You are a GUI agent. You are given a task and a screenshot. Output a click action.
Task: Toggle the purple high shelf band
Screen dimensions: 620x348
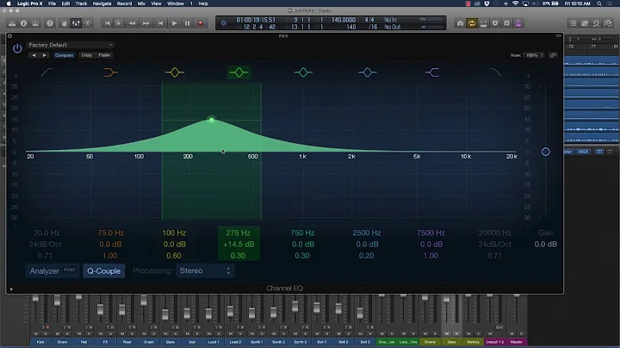(x=431, y=72)
